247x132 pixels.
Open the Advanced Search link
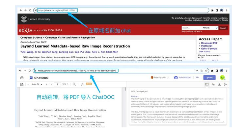(x=195, y=31)
